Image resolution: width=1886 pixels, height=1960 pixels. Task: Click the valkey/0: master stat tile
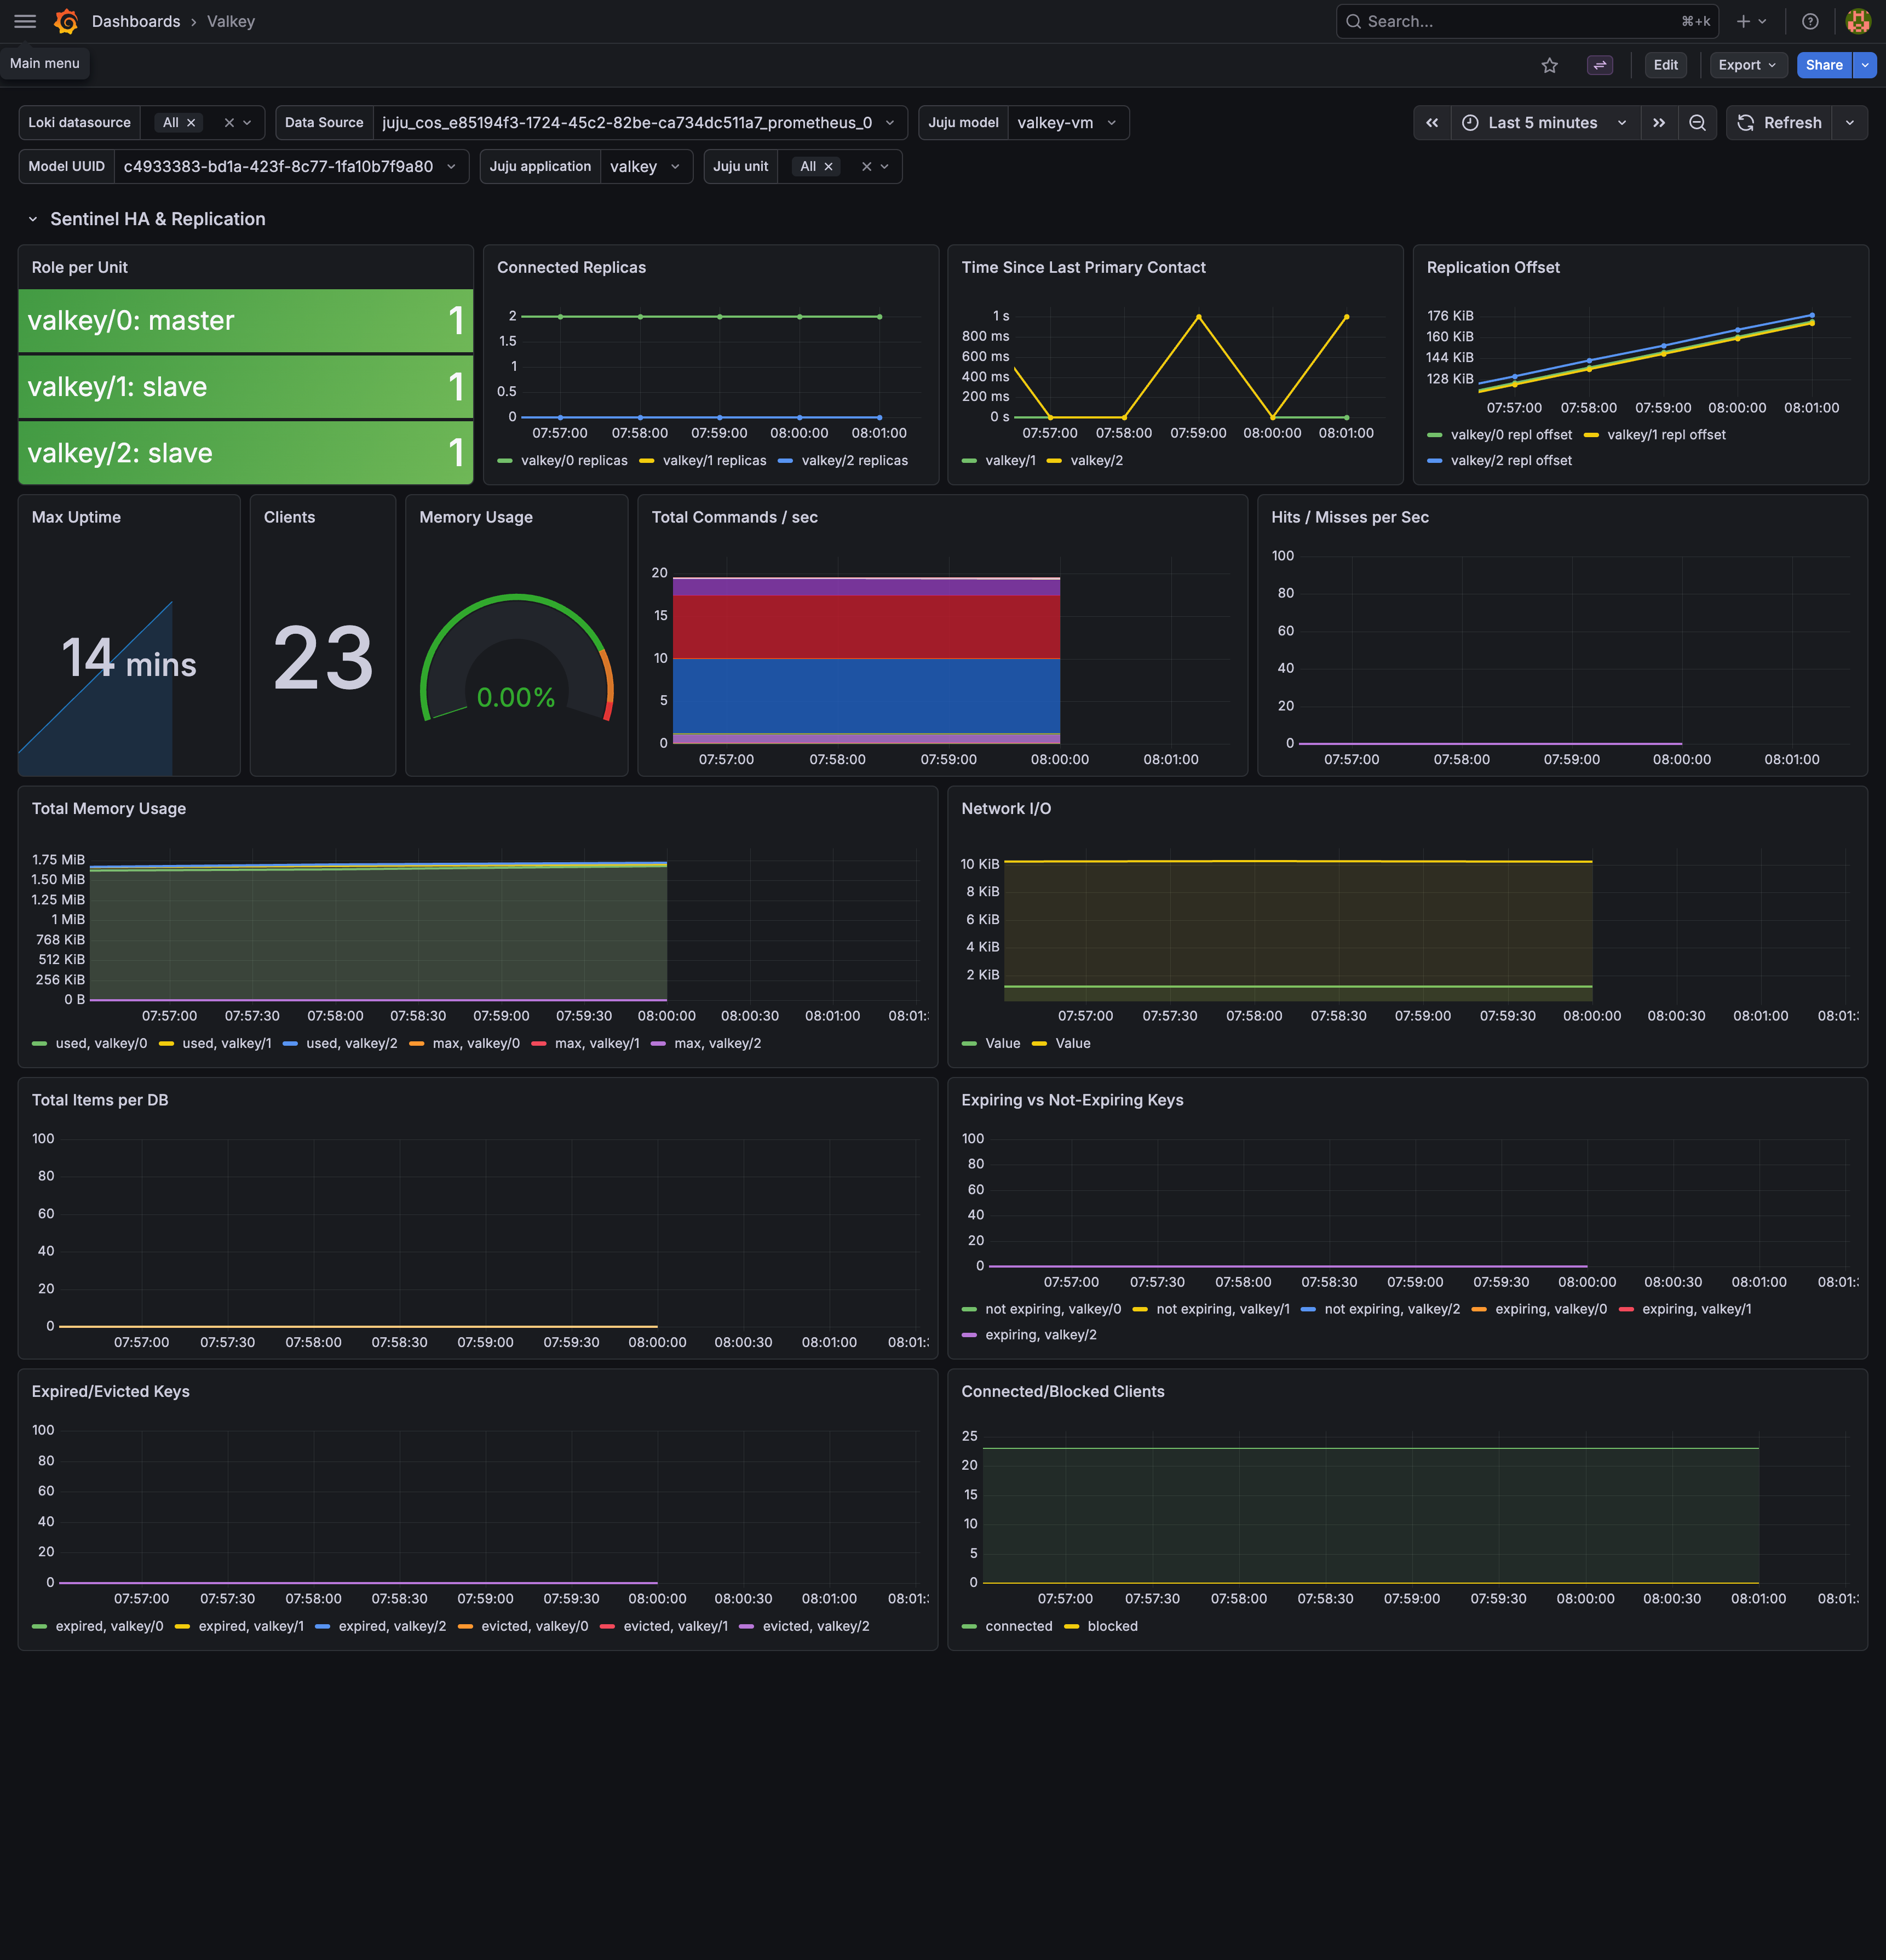(246, 321)
